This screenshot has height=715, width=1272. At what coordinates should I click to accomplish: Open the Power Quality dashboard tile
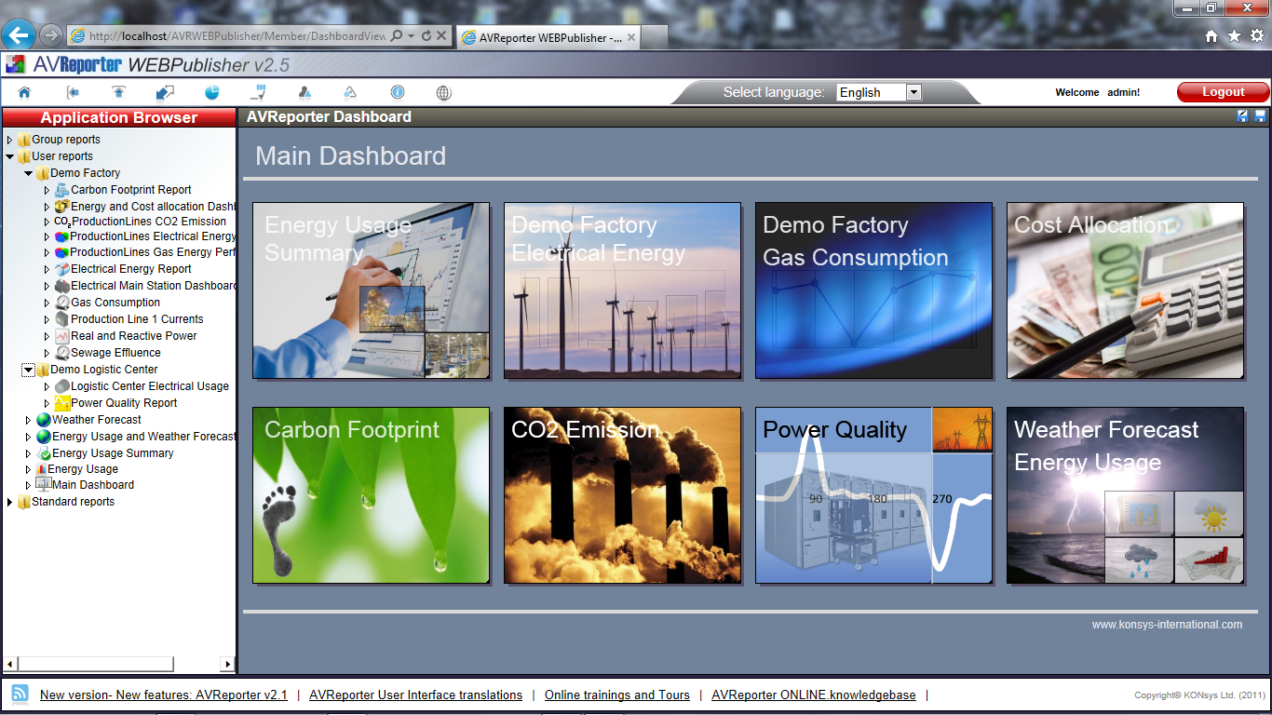coord(874,495)
